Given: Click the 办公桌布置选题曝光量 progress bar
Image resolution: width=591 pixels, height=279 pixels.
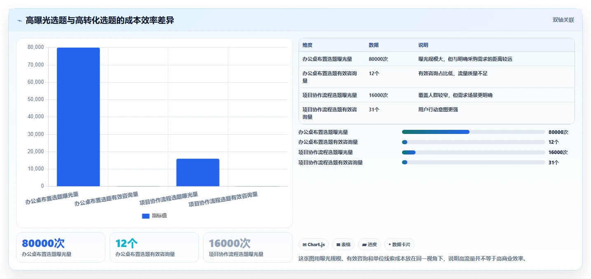Looking at the screenshot, I should pyautogui.click(x=474, y=132).
